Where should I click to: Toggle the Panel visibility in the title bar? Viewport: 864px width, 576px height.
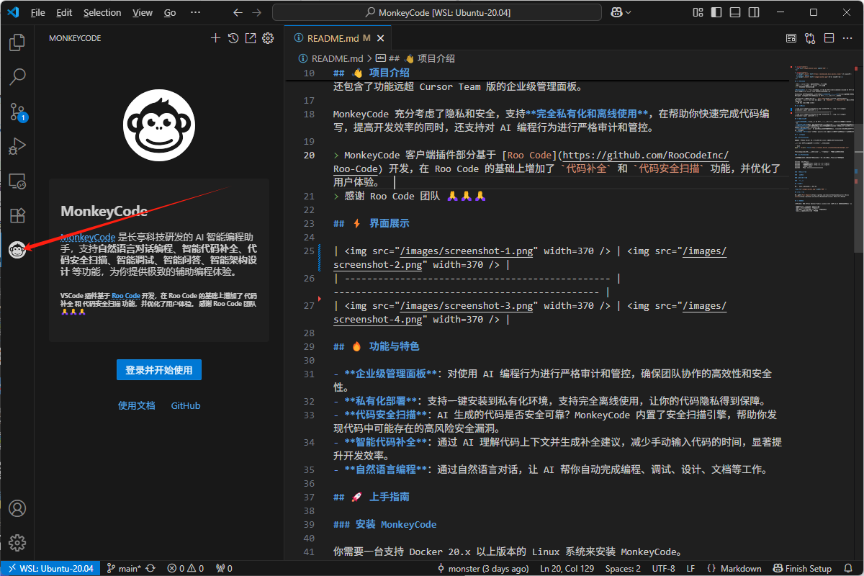point(736,12)
